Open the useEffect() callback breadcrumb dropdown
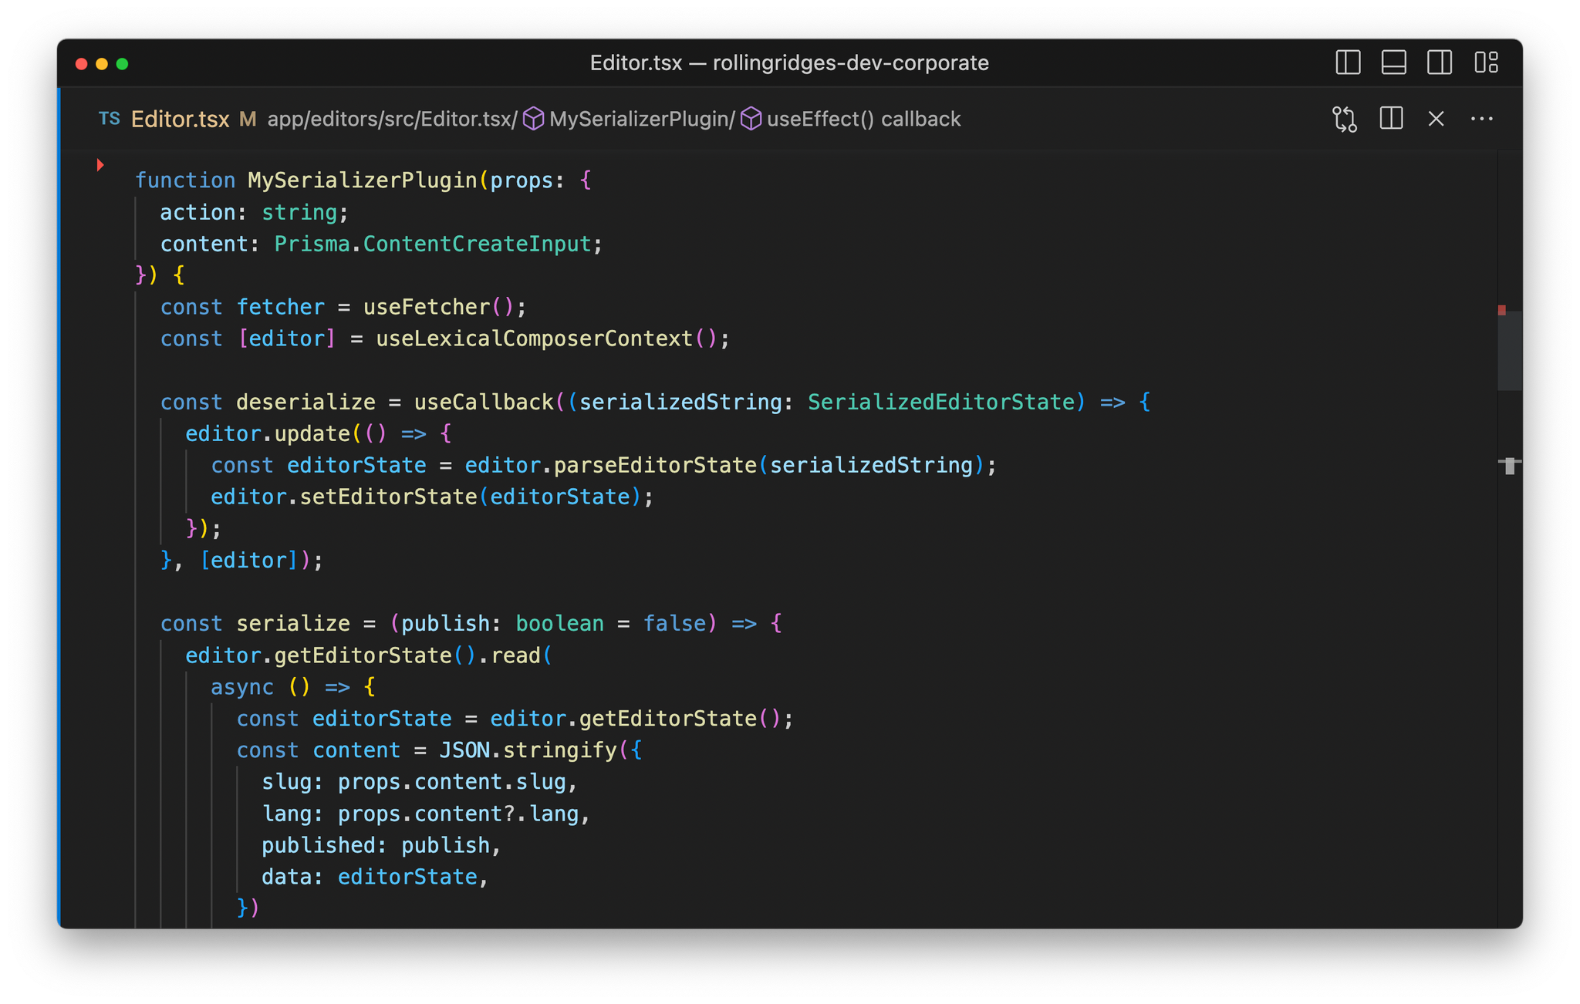The width and height of the screenshot is (1580, 1004). 863,119
